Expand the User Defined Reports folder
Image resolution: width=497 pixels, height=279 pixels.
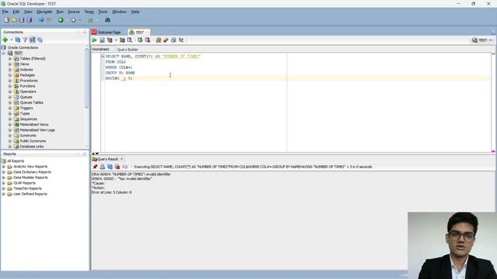click(3, 194)
